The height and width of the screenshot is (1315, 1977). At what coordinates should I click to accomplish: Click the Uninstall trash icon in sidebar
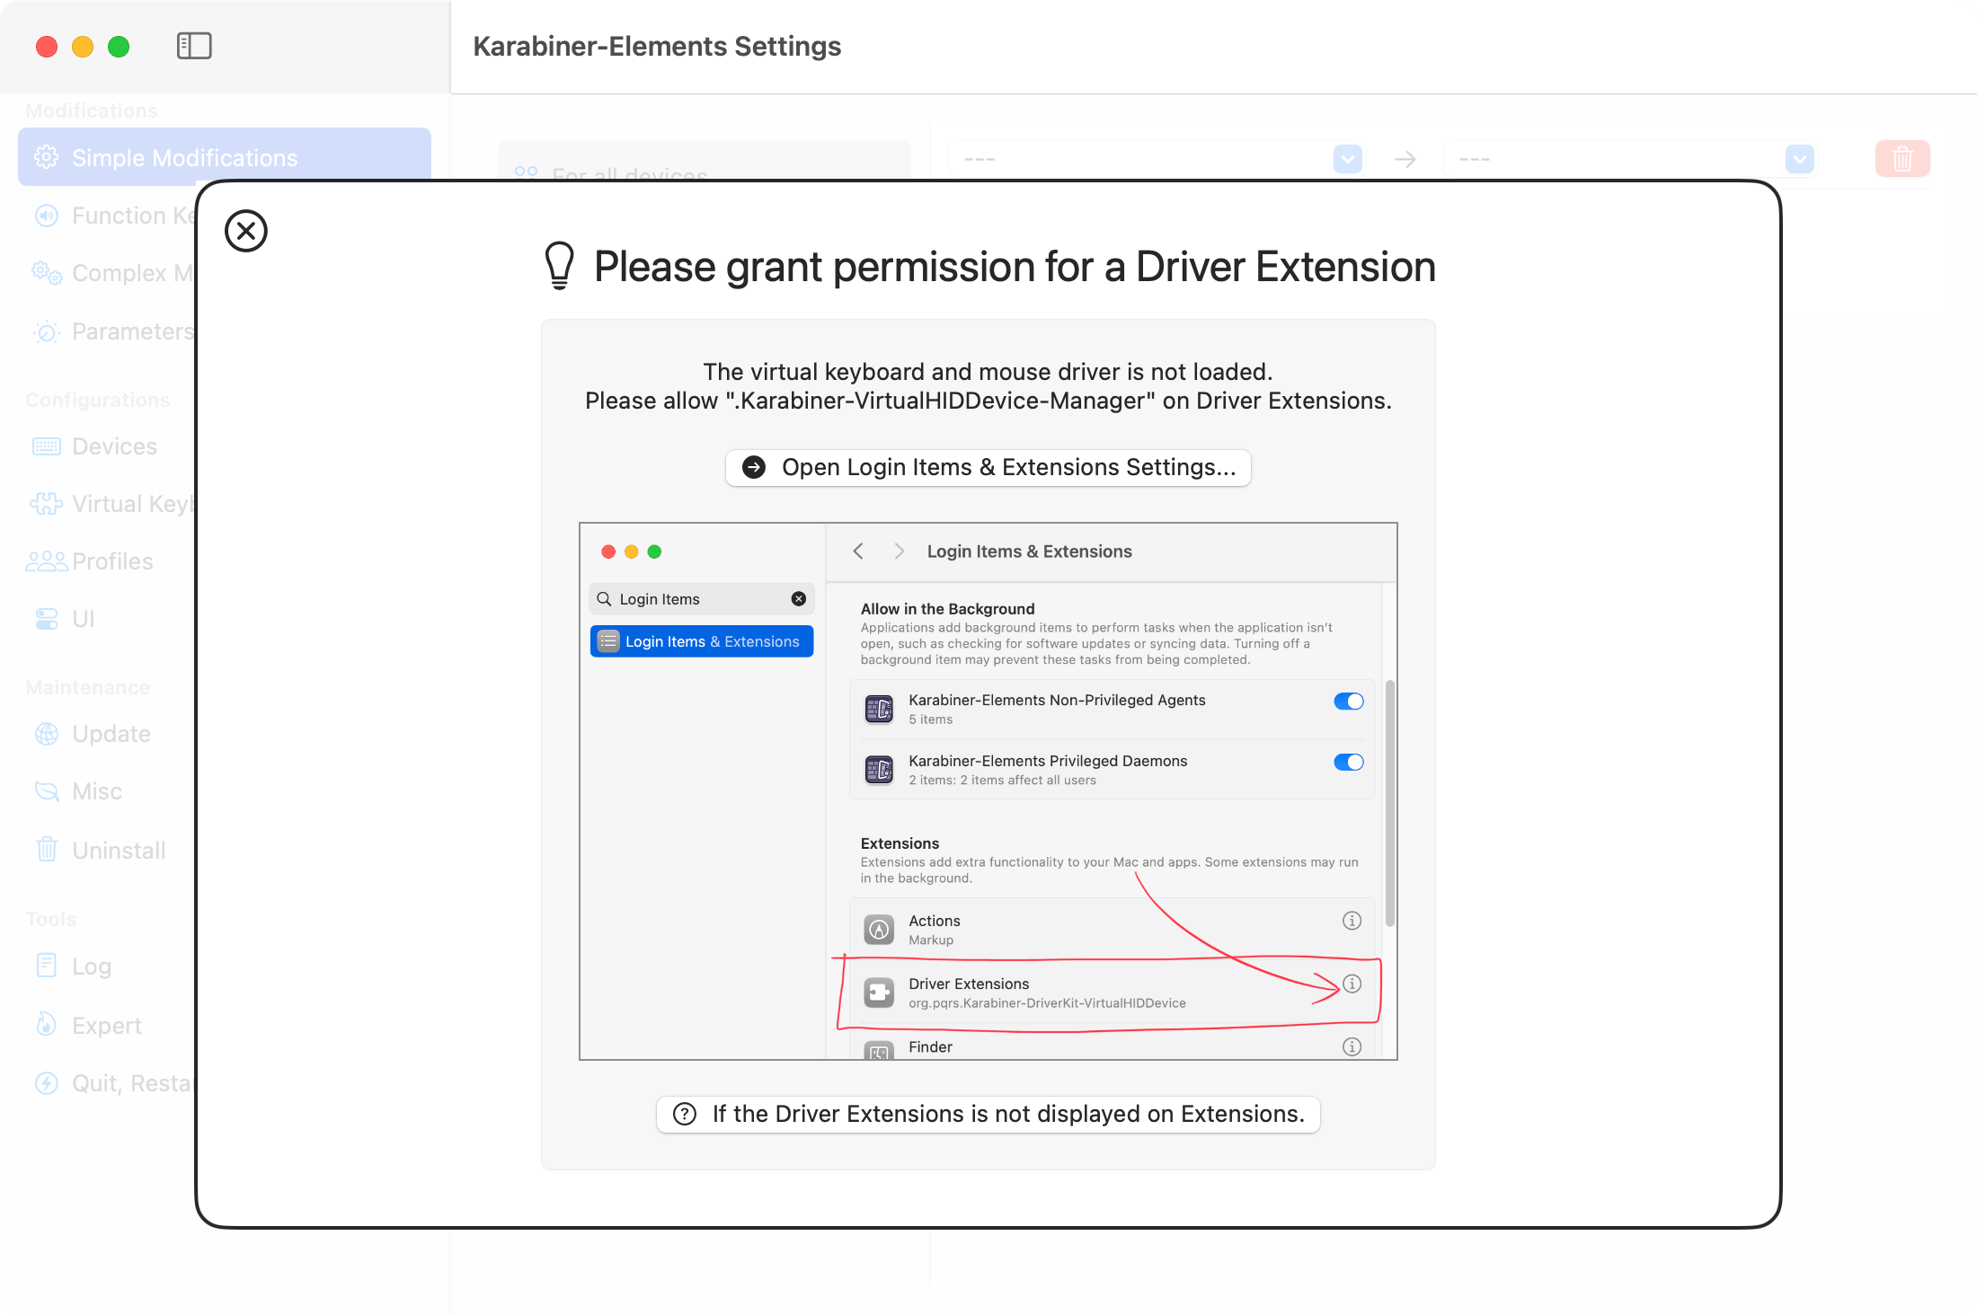pos(47,849)
